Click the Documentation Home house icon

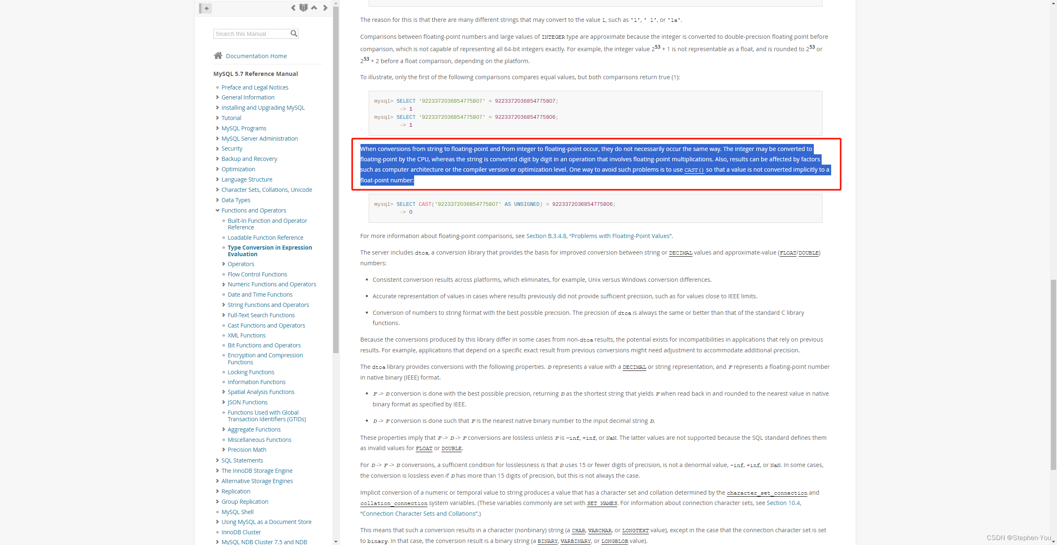(x=218, y=56)
